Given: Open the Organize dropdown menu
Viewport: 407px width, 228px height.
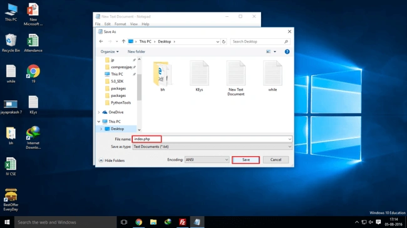Looking at the screenshot, I should 110,52.
